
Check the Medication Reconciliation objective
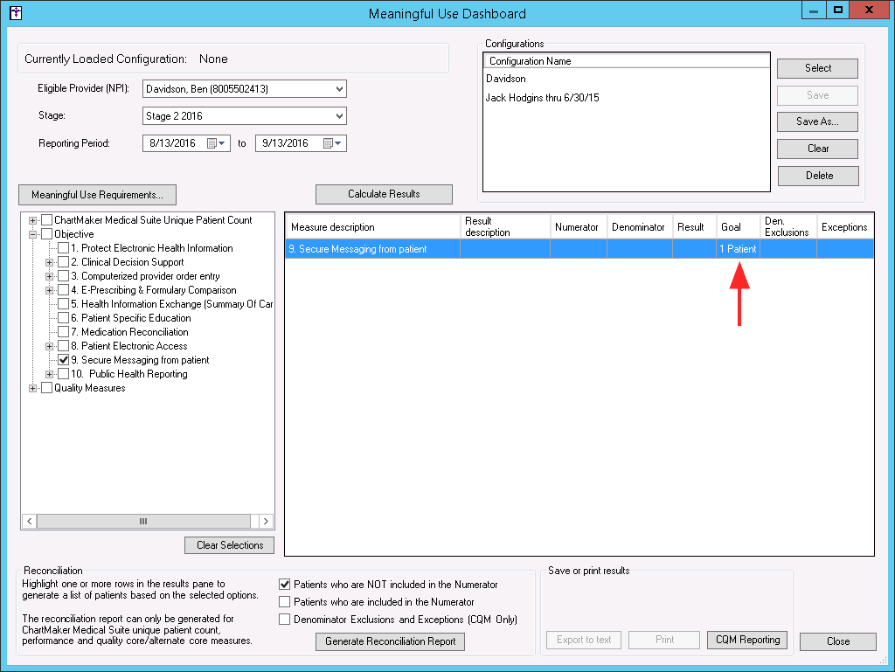[64, 332]
